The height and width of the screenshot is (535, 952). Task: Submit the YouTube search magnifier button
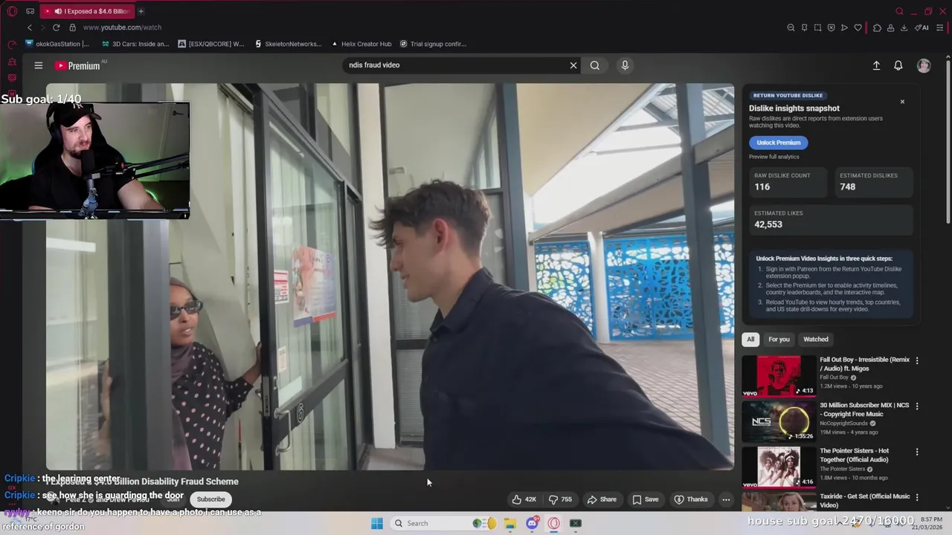tap(595, 65)
